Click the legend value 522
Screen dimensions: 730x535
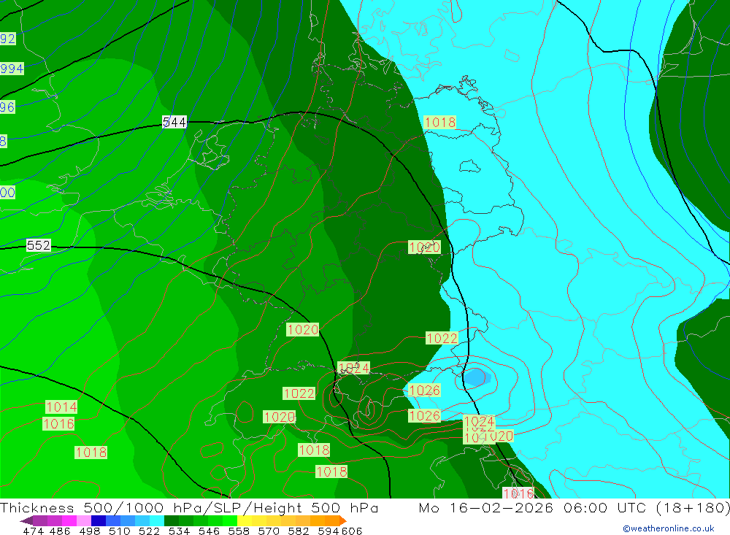149,531
